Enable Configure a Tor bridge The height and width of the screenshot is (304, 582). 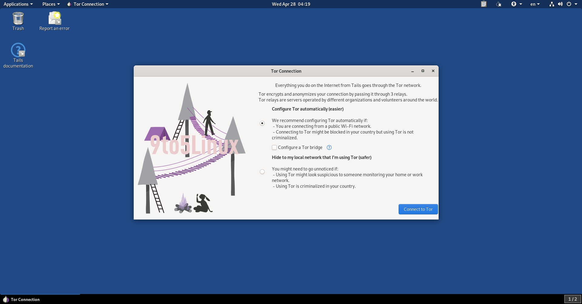pos(274,147)
